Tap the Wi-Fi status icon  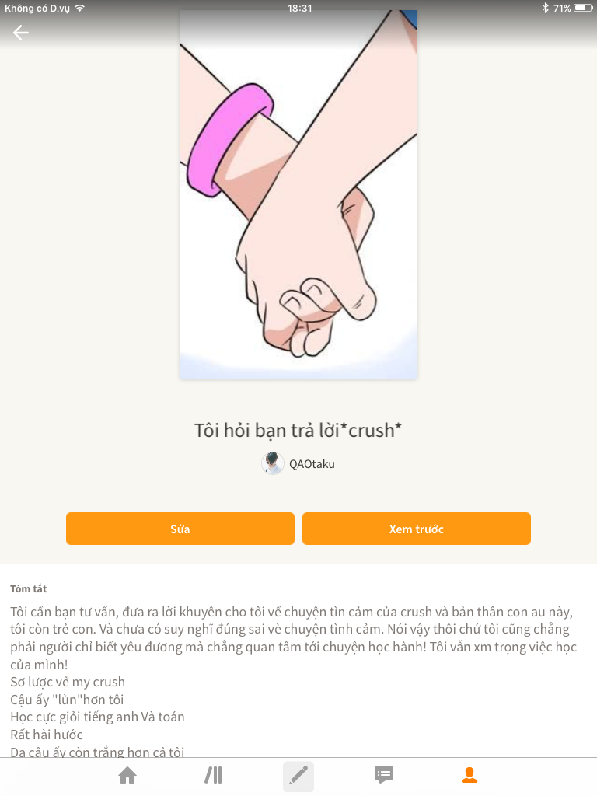80,8
